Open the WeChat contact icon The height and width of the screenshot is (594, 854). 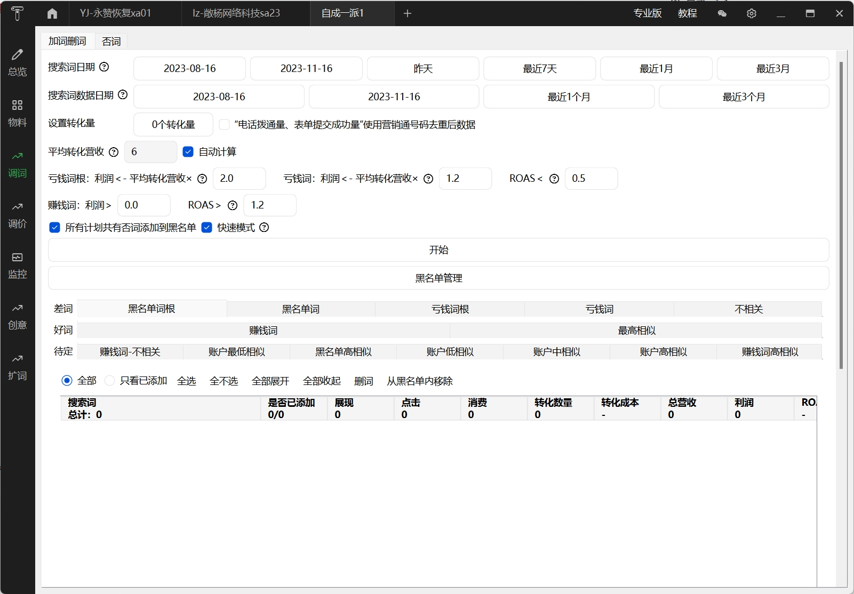[722, 13]
